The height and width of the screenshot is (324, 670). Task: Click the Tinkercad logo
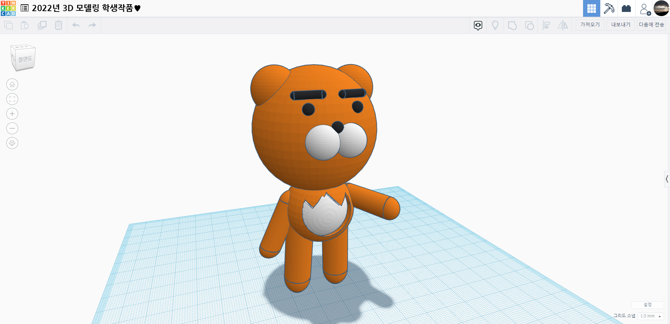tap(8, 8)
